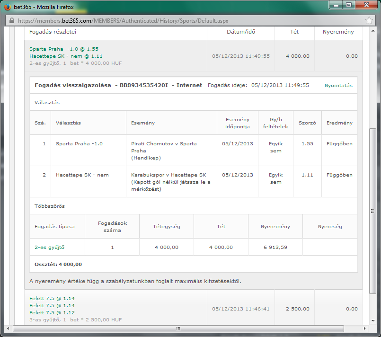
Task: Click the vertical scrollbar thumb
Action: [373, 211]
